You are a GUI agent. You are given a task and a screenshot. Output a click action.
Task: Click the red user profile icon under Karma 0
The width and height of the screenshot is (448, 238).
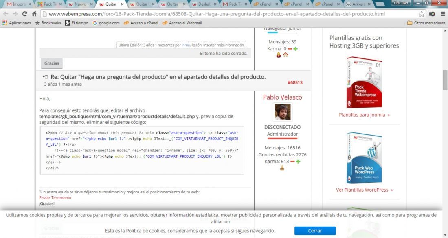pos(279,55)
